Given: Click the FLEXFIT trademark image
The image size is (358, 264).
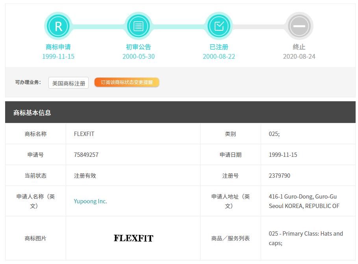Looking at the screenshot, I should coord(134,238).
